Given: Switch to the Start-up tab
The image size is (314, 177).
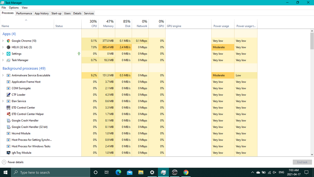Looking at the screenshot, I should point(56,14).
